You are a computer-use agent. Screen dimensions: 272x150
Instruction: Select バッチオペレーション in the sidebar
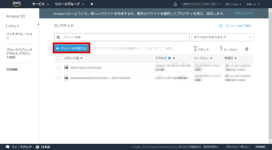pos(19,36)
